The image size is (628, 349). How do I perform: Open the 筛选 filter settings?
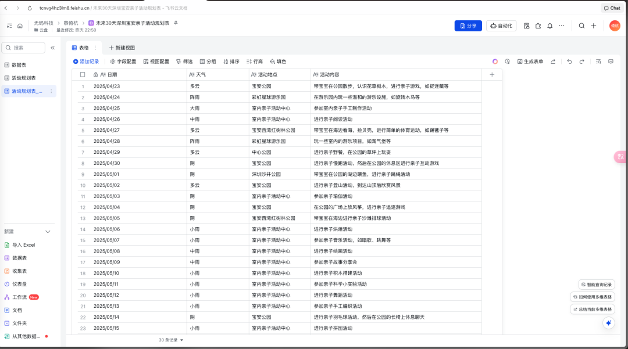[185, 61]
